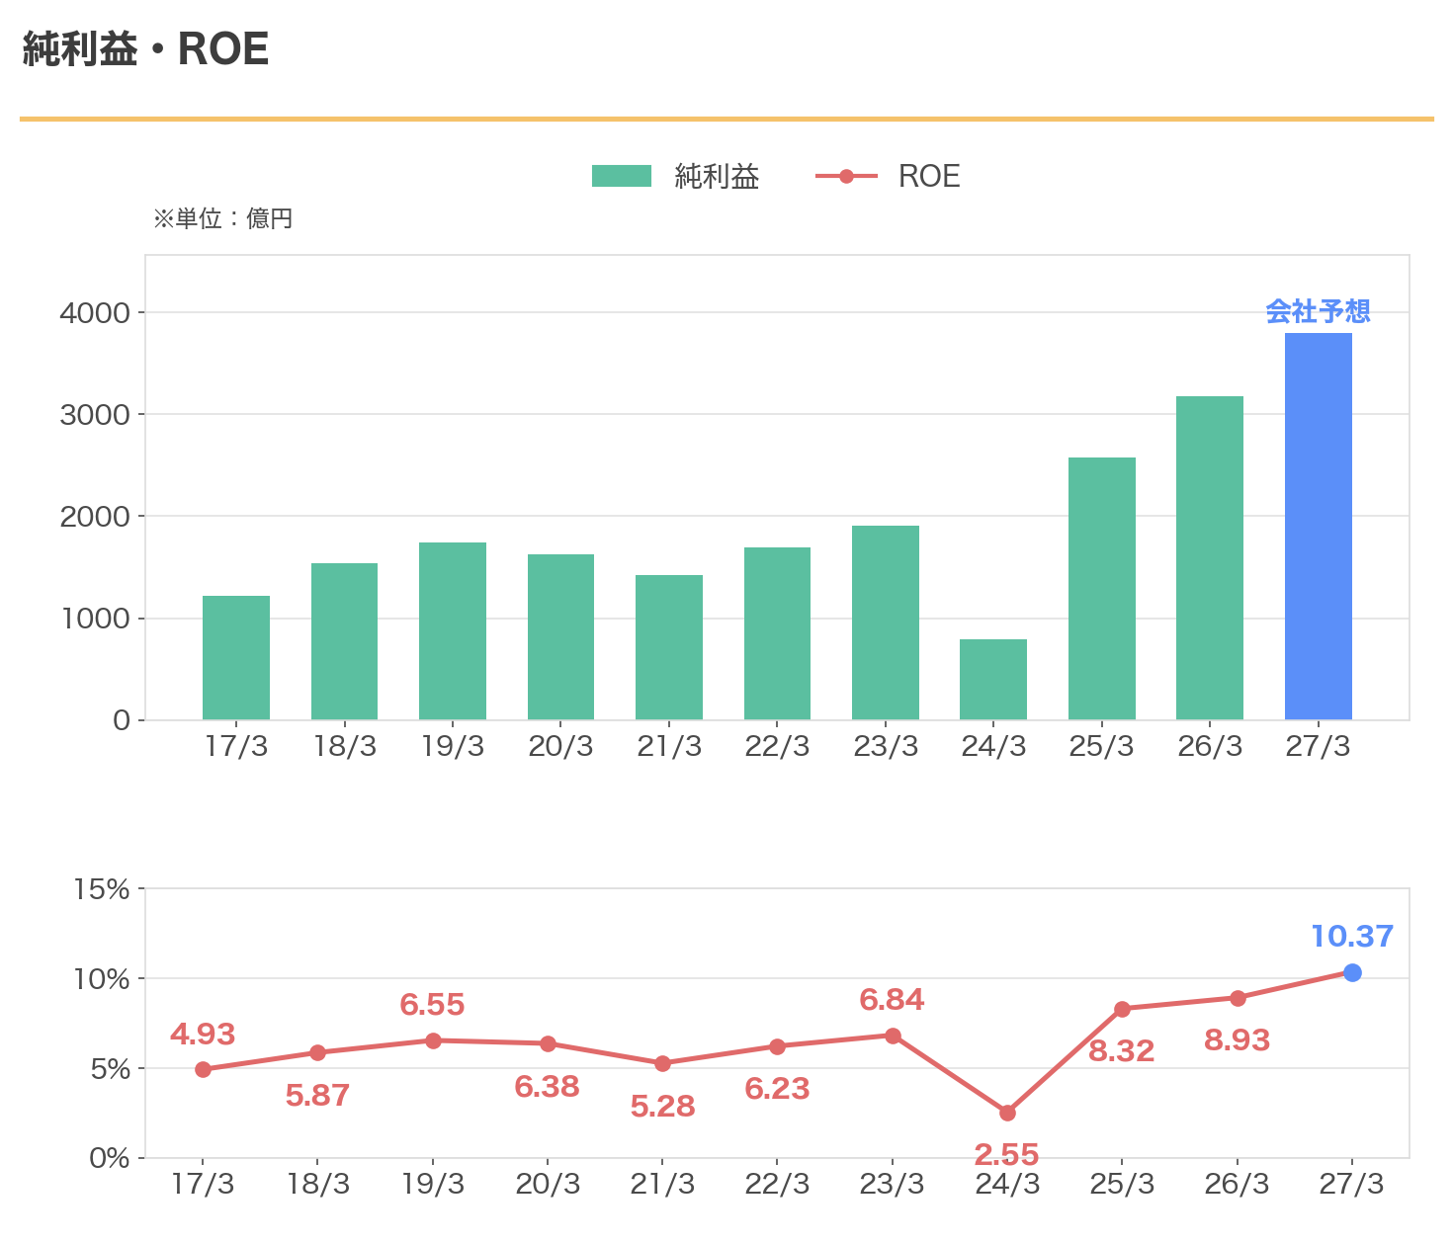
Task: Click the 19/3 ROE data point
Action: point(433,1040)
